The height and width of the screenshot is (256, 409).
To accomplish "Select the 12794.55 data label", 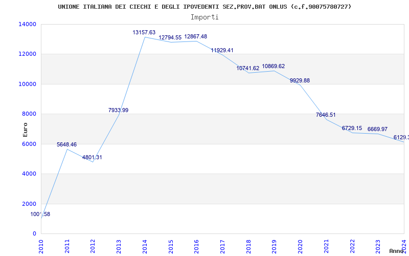I will (170, 37).
